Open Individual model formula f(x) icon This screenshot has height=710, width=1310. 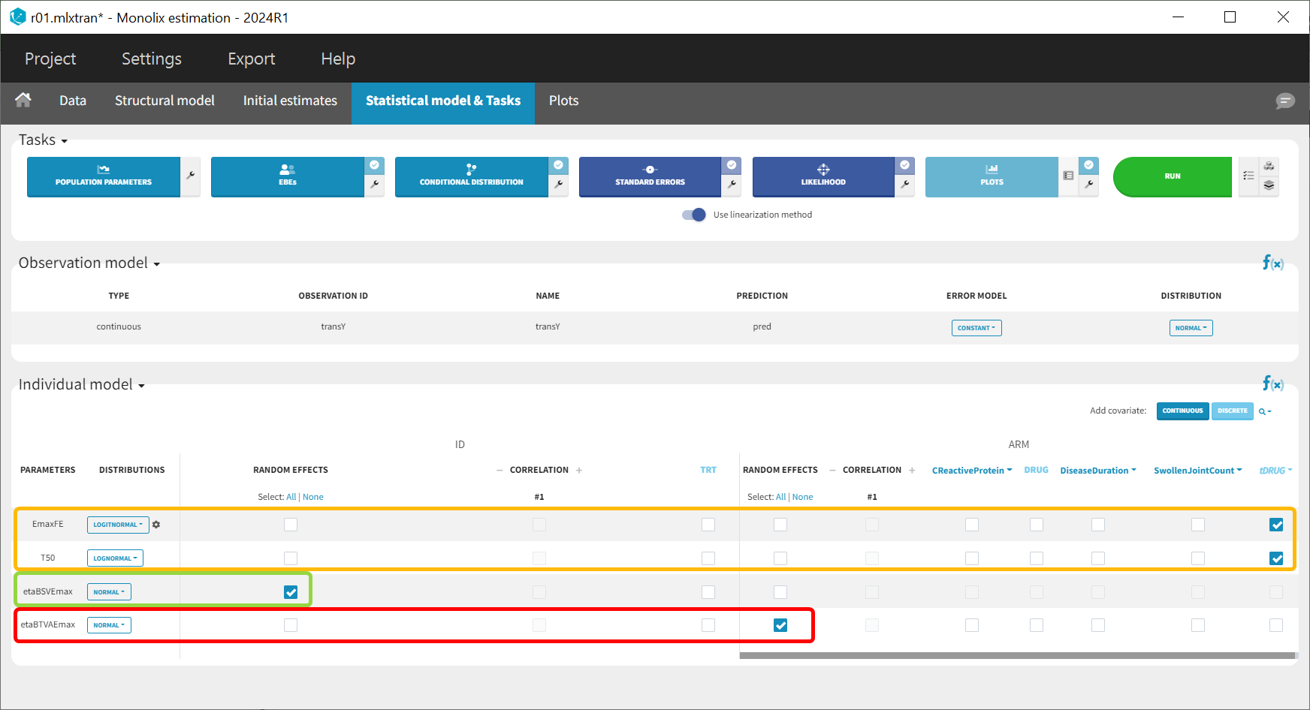[x=1272, y=384]
